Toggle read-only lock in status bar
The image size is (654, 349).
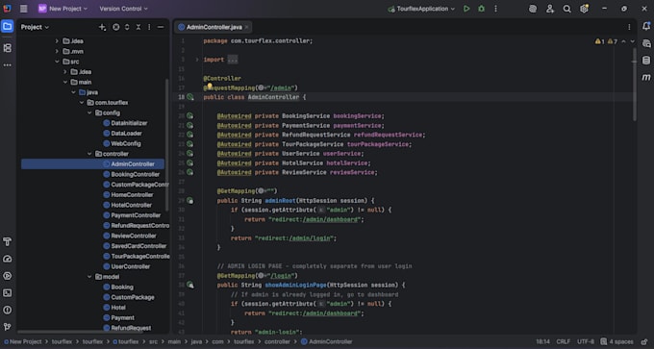[x=644, y=342]
